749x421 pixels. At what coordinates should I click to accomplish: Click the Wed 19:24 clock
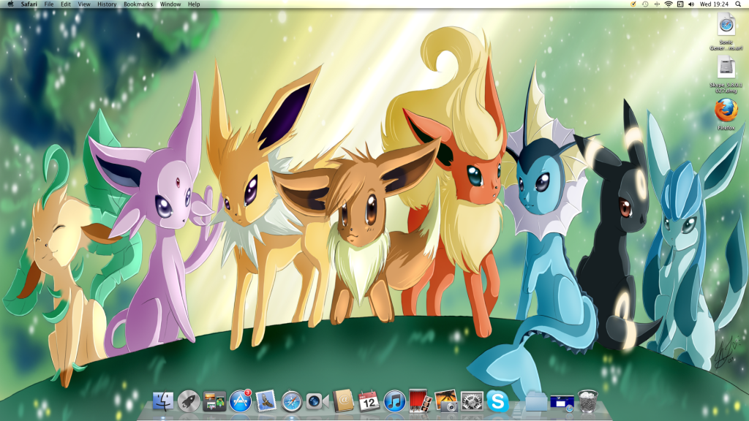714,4
